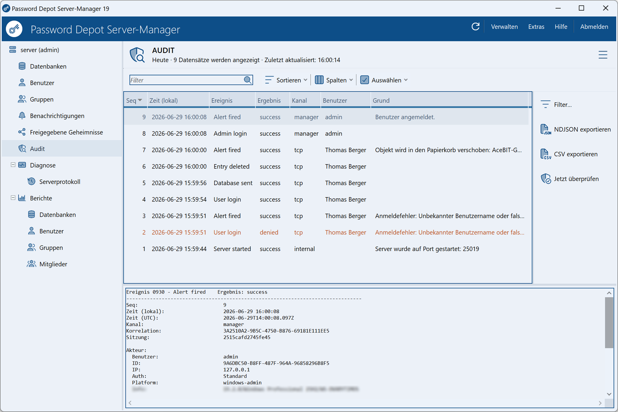Open the Verwalten menu

click(504, 27)
